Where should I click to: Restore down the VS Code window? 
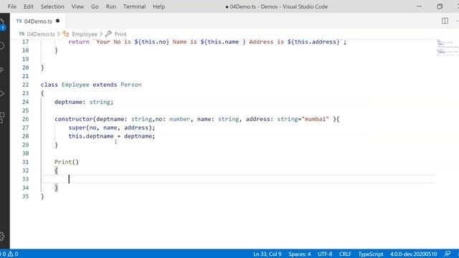440,6
